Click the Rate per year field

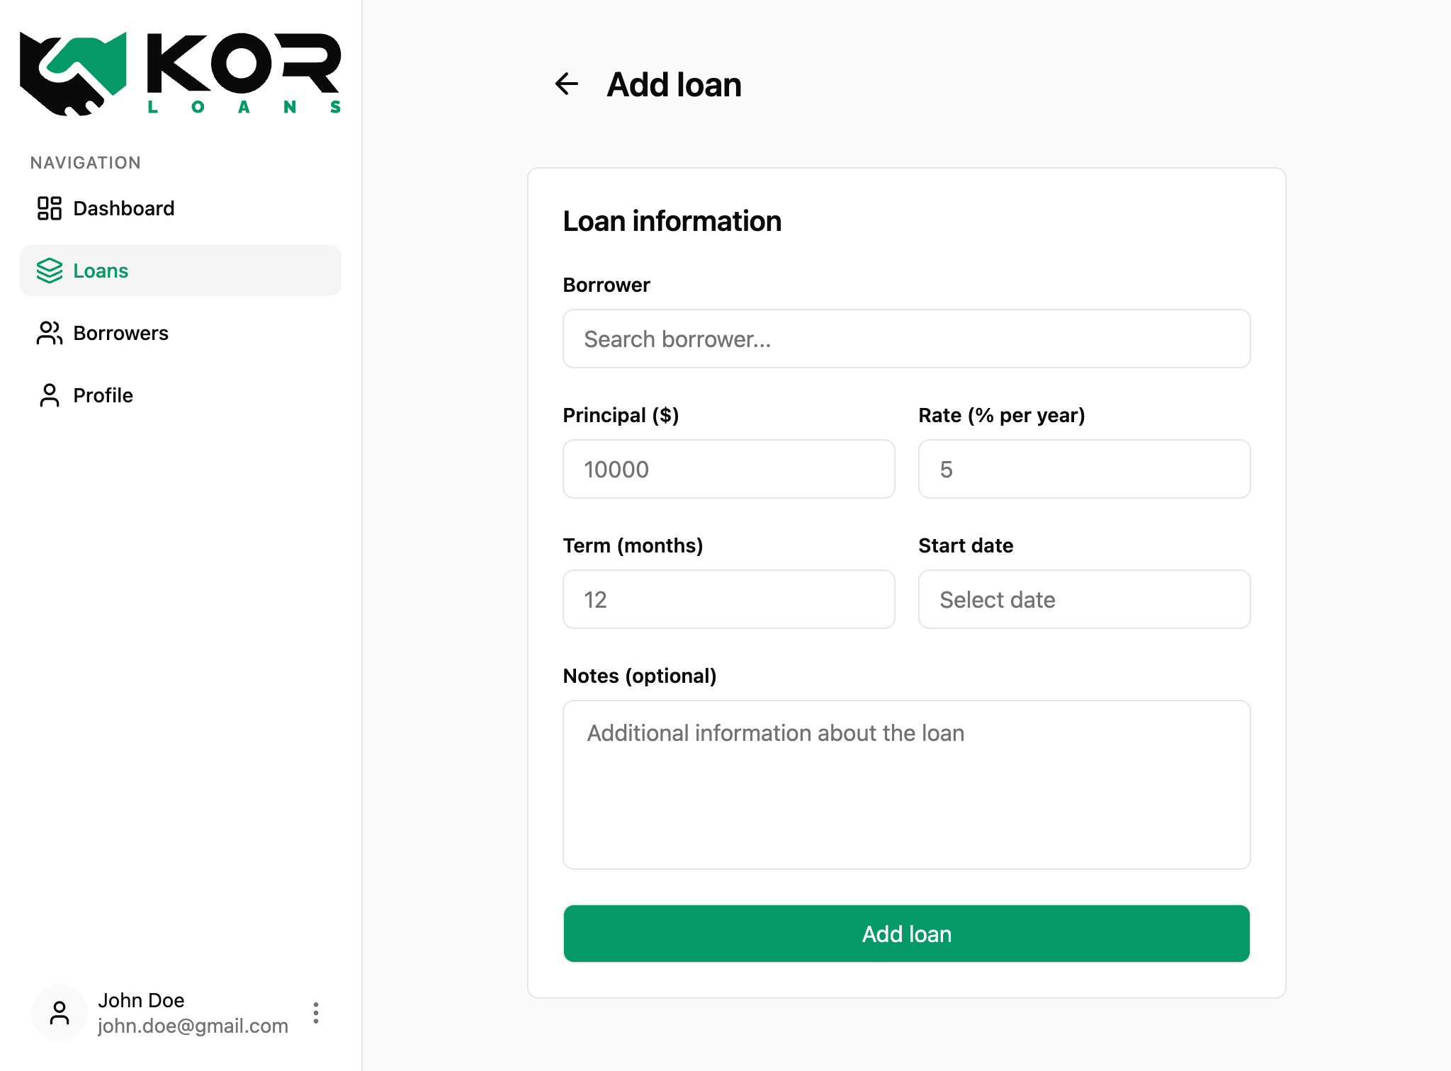coord(1083,469)
